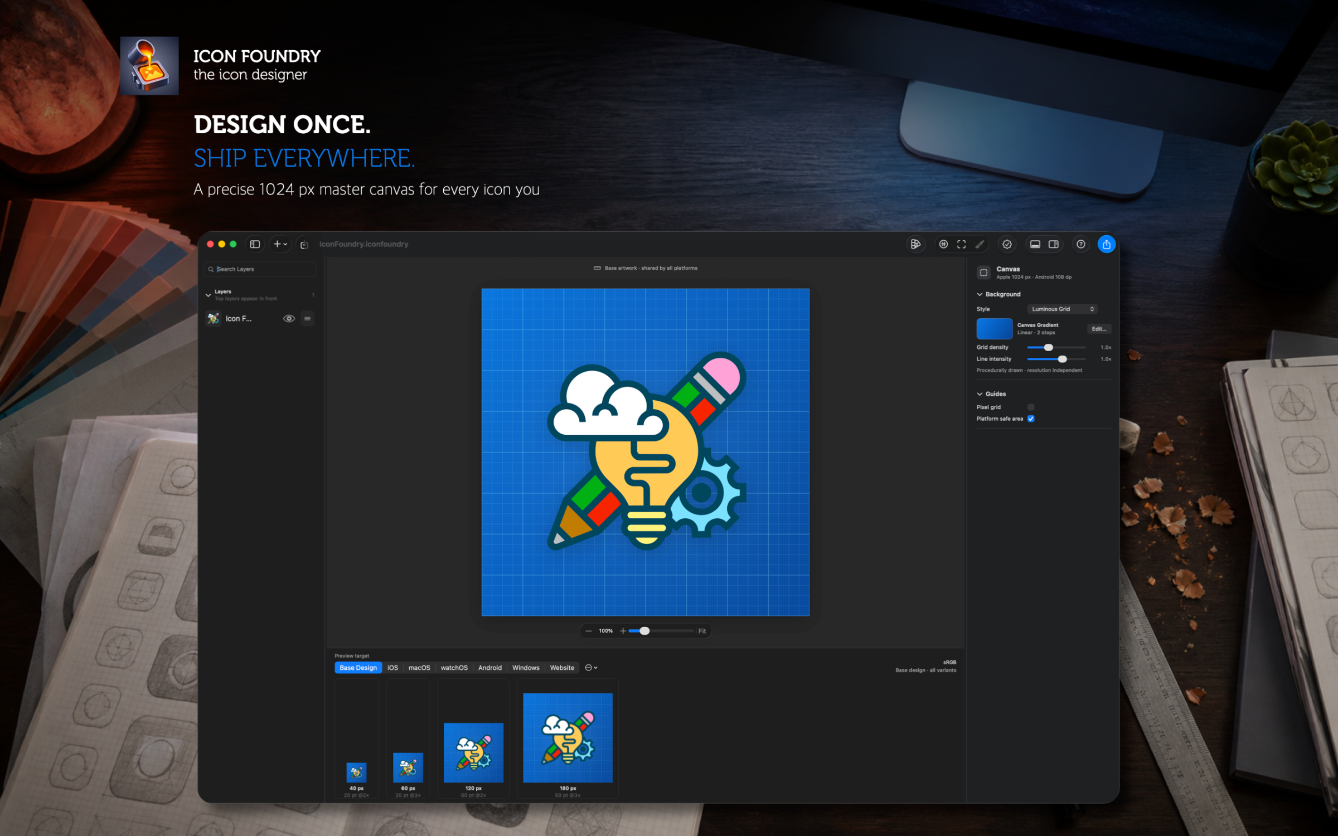Click the main blue icon canvas artwork
The width and height of the screenshot is (1338, 836).
click(646, 452)
